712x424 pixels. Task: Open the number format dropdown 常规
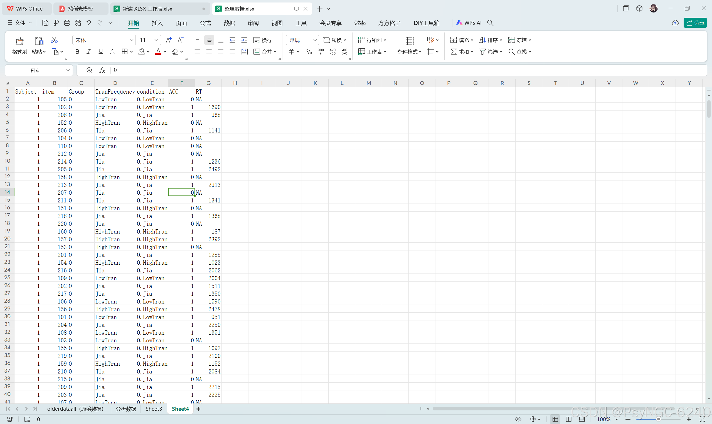(x=315, y=40)
